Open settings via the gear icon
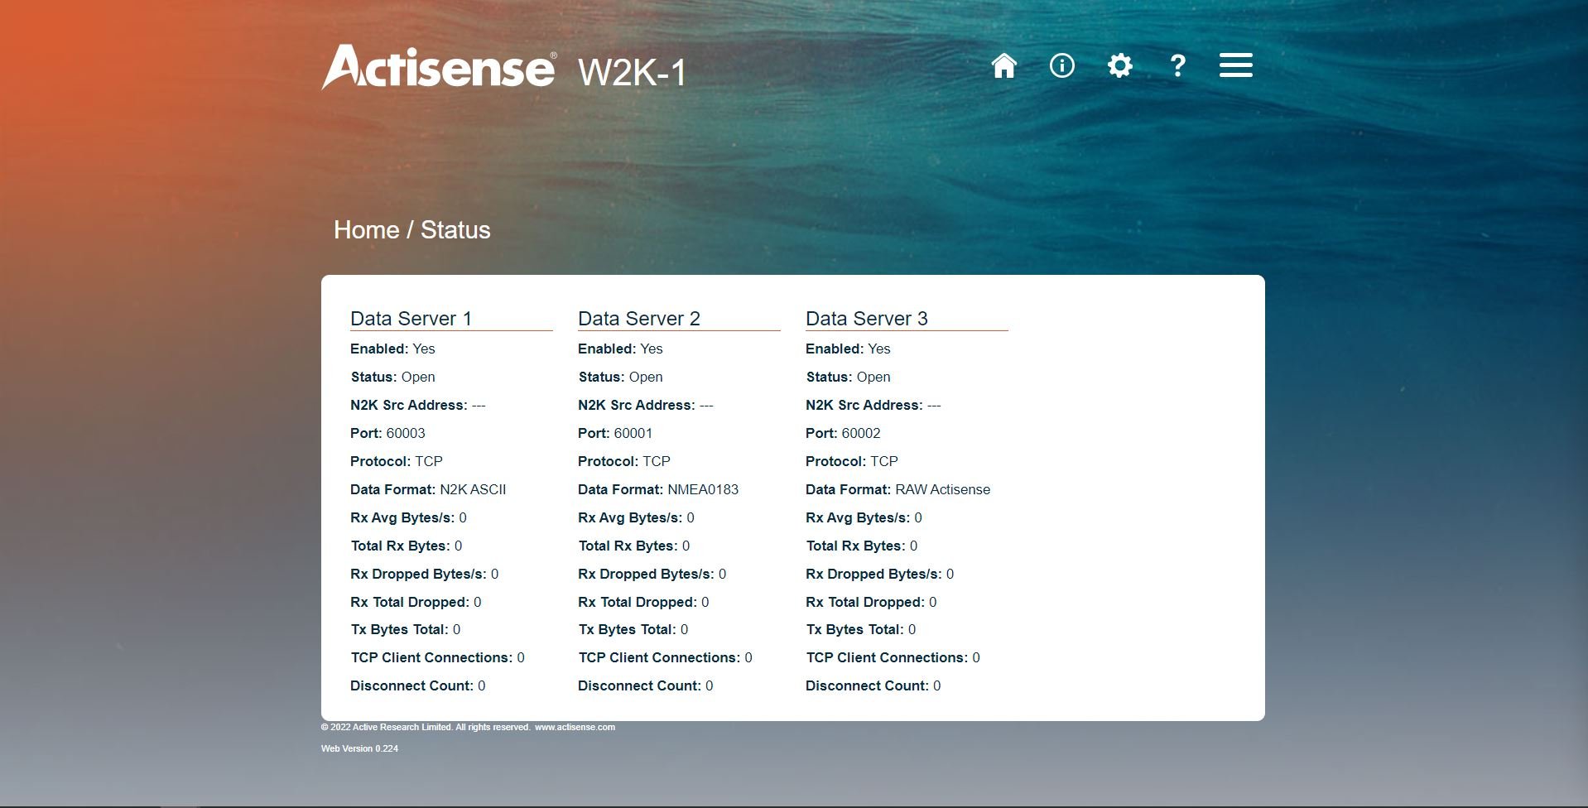 point(1119,65)
